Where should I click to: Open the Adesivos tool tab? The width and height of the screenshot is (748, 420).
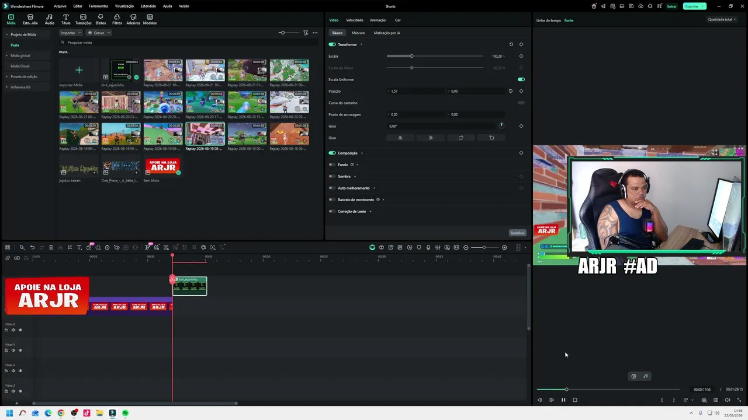(x=133, y=19)
